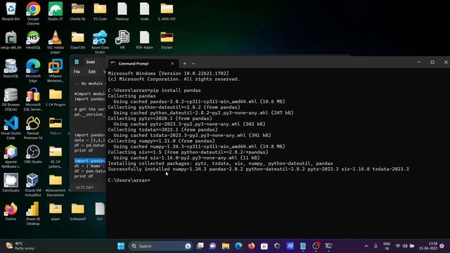
Task: Click the highlighted 'import pandas' line in Zedd
Action: point(90,161)
